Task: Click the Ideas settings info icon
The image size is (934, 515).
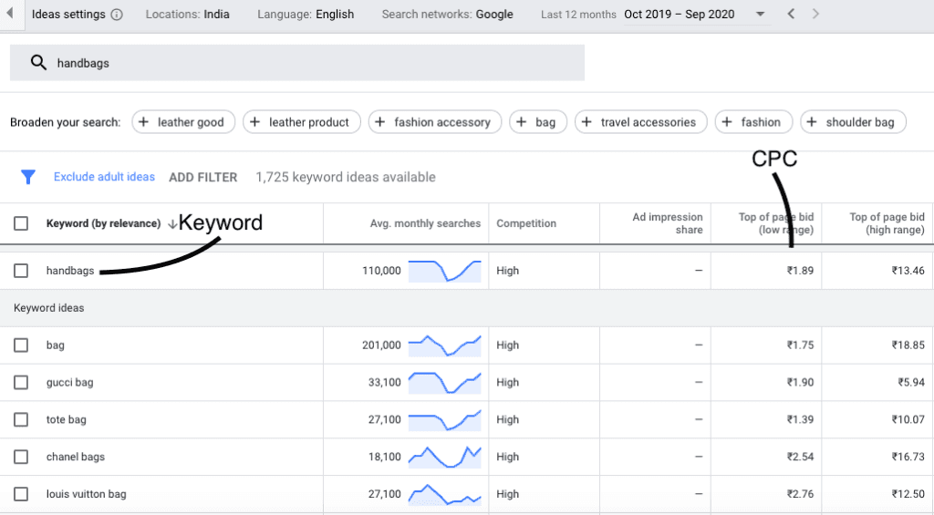Action: (x=116, y=15)
